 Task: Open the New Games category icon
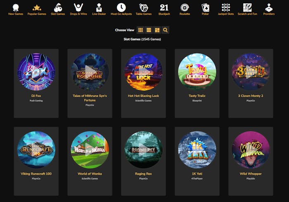coord(16,7)
